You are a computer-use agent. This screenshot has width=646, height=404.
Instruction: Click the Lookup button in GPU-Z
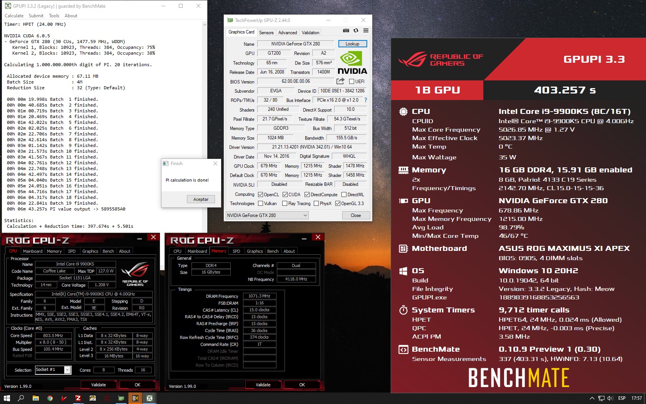[x=353, y=44]
